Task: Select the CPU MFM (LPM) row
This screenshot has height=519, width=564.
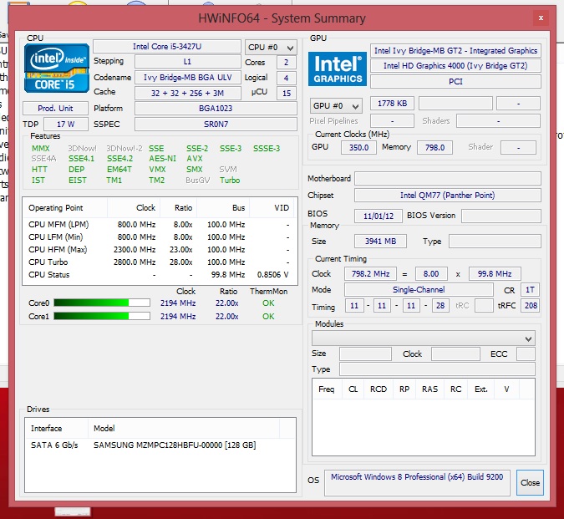Action: [x=160, y=225]
